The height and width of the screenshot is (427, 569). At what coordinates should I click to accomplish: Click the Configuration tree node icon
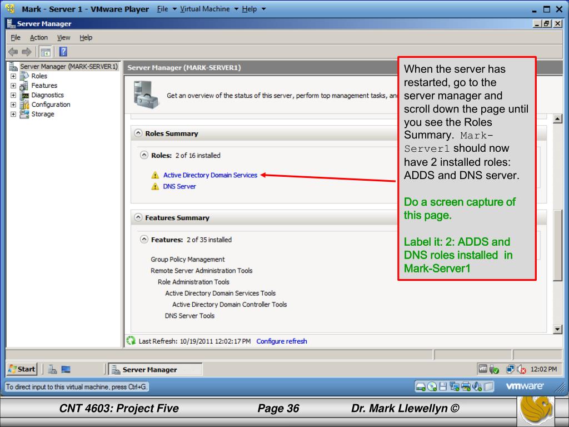[24, 105]
